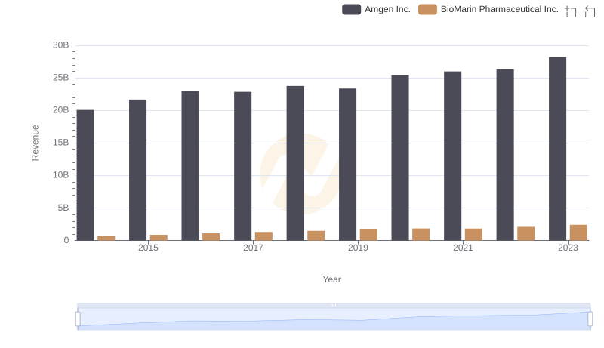
Task: Click the '20B' y-axis label
Action: [61, 110]
